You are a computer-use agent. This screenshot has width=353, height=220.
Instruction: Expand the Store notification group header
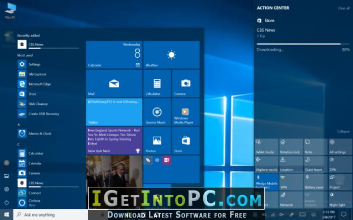click(x=266, y=21)
